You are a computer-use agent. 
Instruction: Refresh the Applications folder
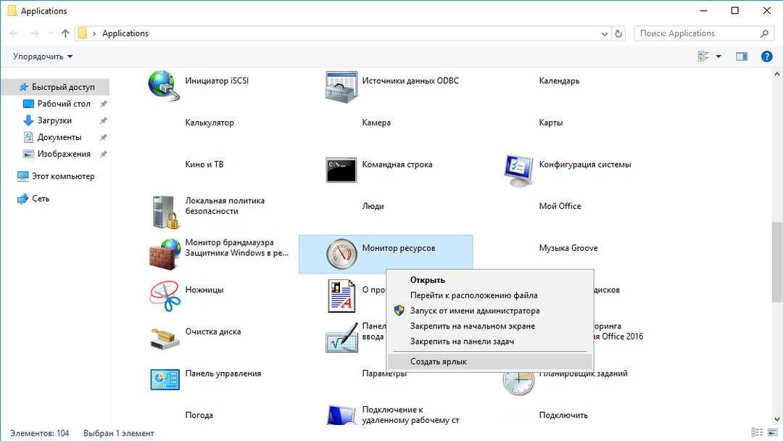[618, 33]
